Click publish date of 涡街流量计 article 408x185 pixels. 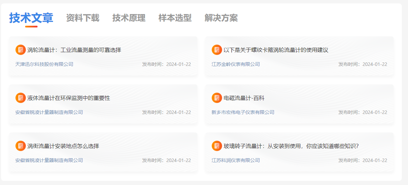(x=167, y=160)
